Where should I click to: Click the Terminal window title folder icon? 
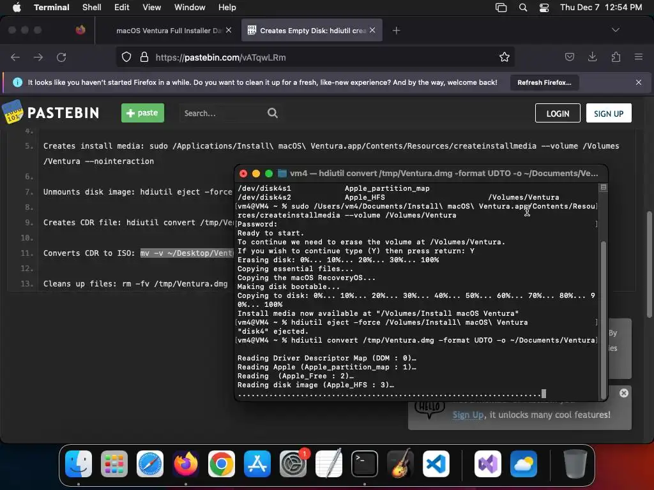(x=282, y=174)
